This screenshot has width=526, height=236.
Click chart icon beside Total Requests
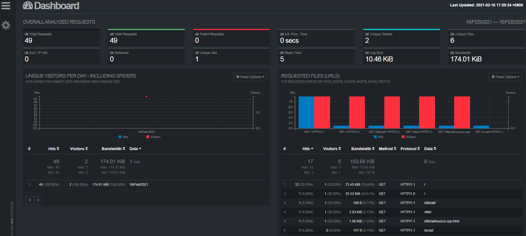26,34
